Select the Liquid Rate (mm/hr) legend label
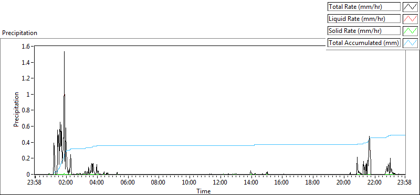Screen dimensions: 420x195 364,19
